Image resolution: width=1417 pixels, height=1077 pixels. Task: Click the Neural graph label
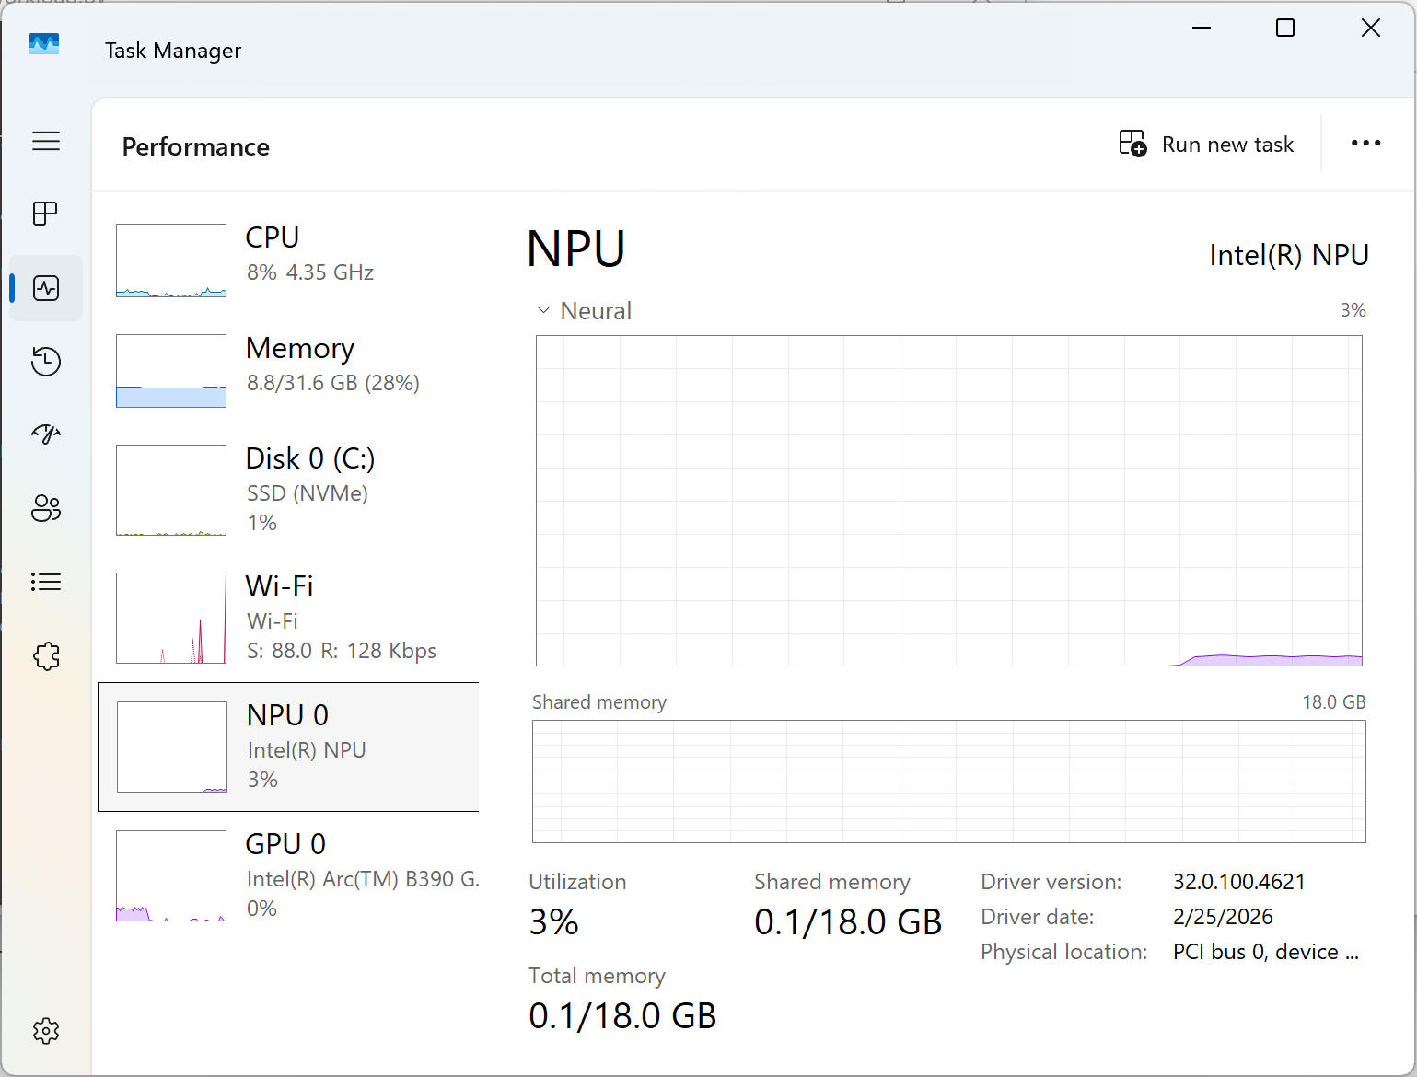tap(596, 311)
